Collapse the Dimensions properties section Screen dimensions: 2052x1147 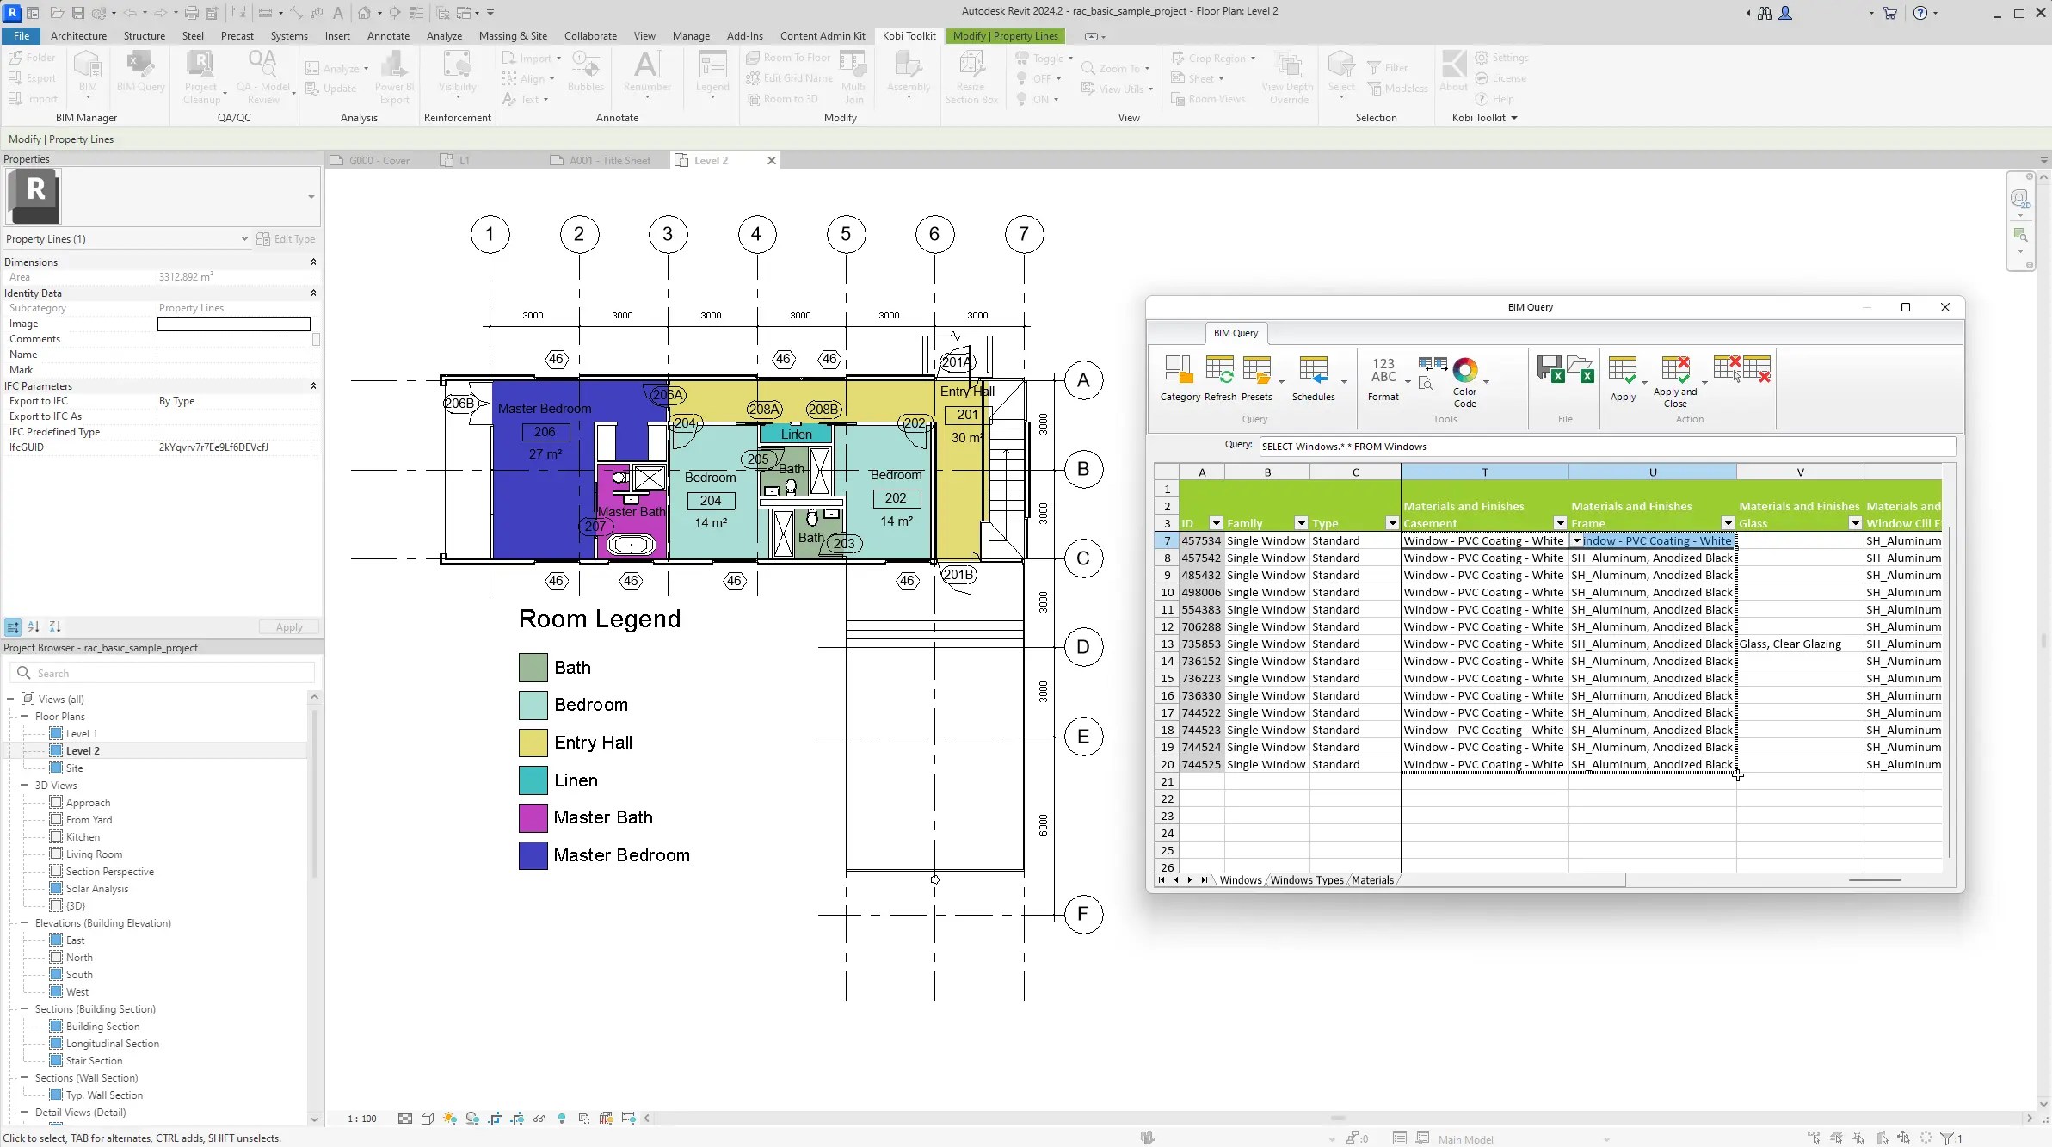[x=313, y=262]
